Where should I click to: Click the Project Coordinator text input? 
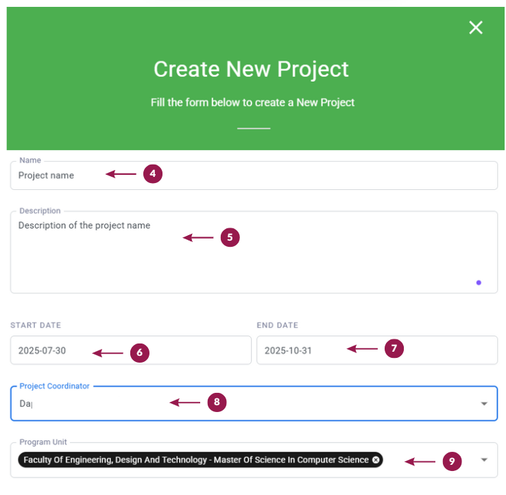254,404
